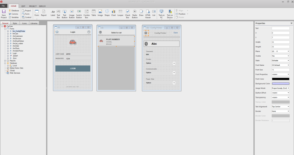This screenshot has height=155, width=294.
Task: Run Test on Device
Action: (170, 14)
